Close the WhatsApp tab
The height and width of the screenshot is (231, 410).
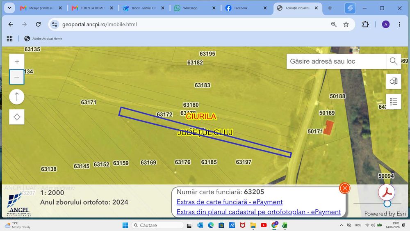(214, 8)
